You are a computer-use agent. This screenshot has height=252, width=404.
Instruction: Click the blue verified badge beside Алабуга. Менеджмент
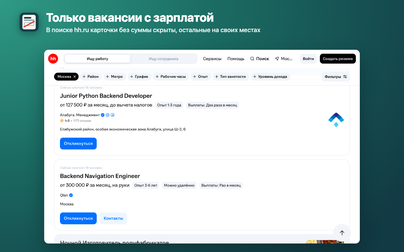pyautogui.click(x=103, y=115)
